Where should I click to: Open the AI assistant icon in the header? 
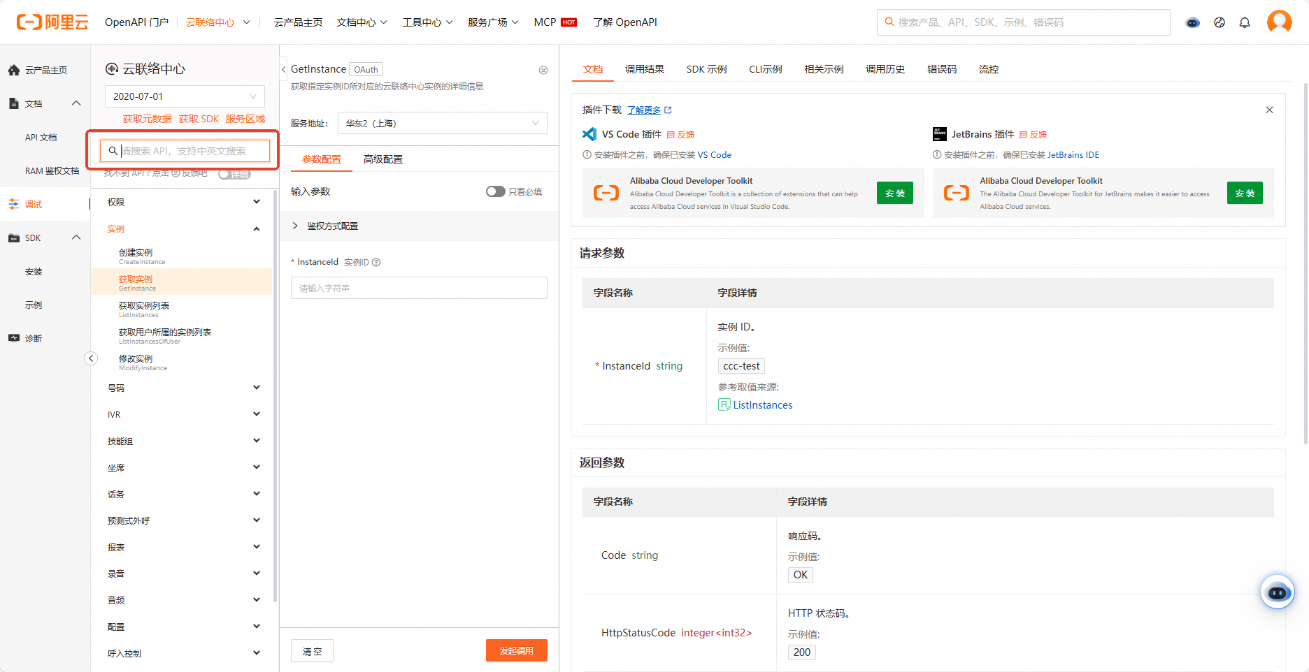coord(1193,22)
